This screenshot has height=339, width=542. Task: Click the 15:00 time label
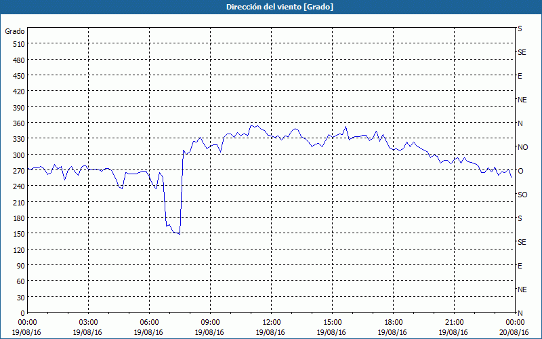pos(332,323)
